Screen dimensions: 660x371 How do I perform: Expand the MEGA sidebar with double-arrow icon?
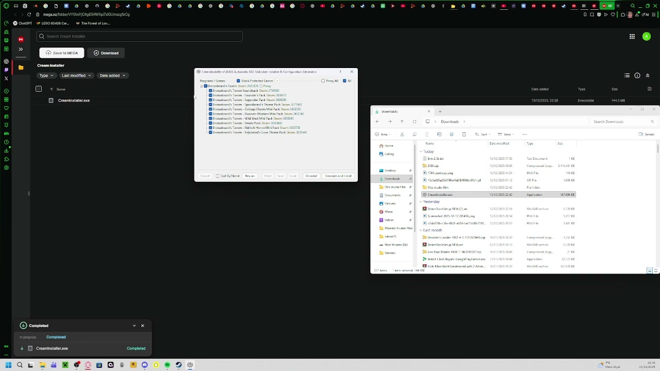point(21,49)
